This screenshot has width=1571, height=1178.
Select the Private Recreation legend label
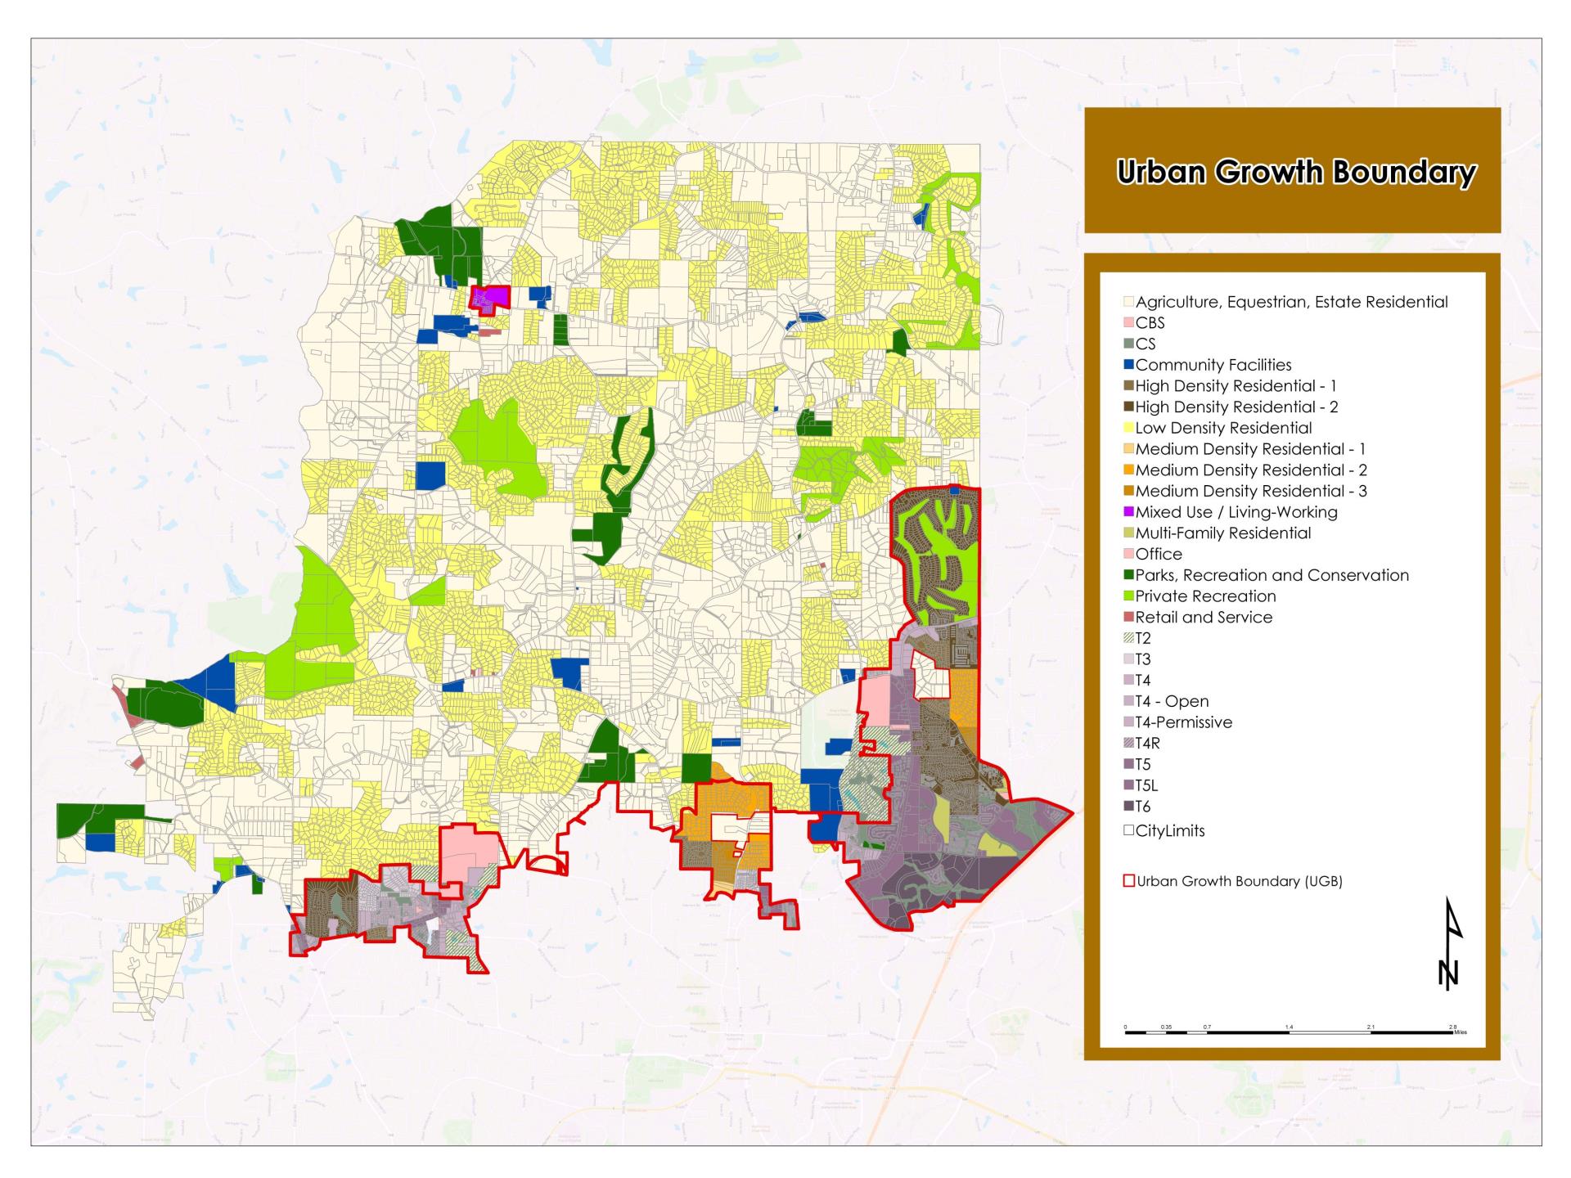tap(1205, 596)
